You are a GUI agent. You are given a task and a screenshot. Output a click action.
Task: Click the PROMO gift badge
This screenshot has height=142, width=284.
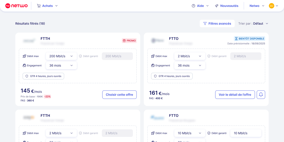click(x=129, y=41)
